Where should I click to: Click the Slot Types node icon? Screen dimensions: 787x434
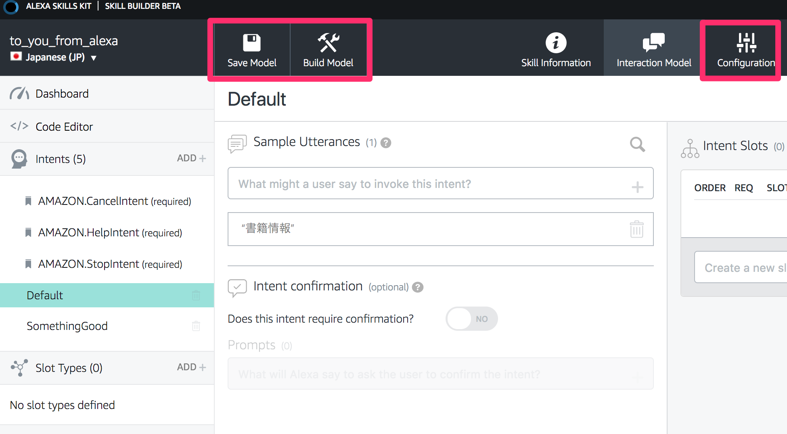19,367
